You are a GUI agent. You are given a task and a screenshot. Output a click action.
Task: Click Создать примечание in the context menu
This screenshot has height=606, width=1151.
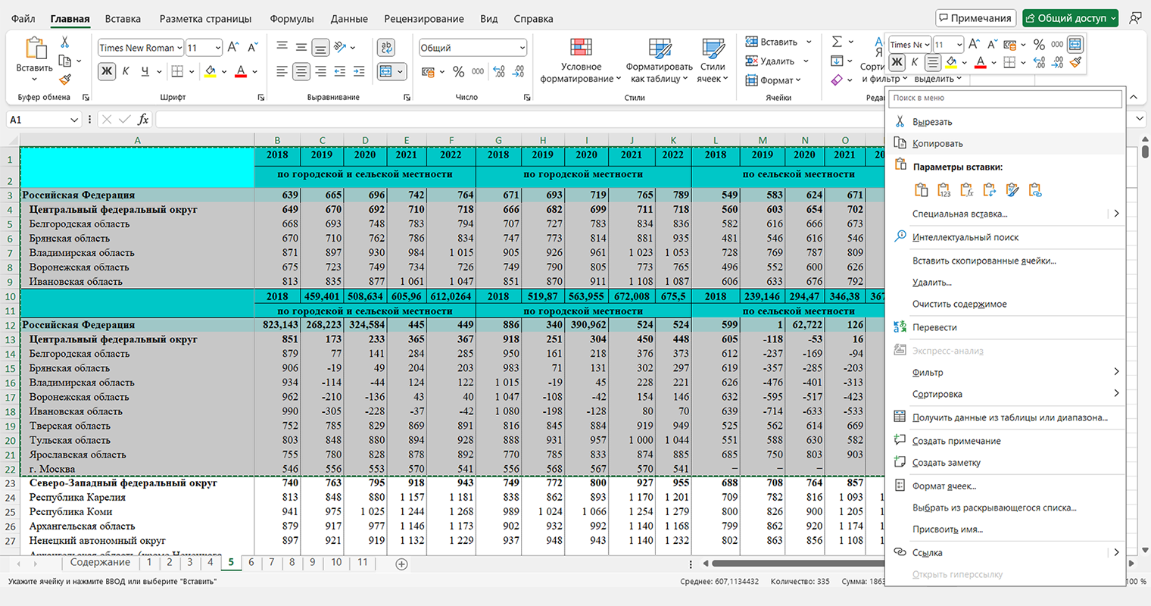coord(1004,441)
